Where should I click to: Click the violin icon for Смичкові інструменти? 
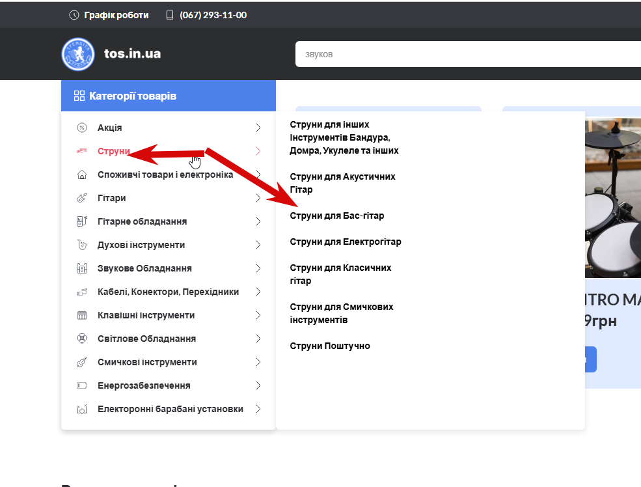(x=82, y=362)
